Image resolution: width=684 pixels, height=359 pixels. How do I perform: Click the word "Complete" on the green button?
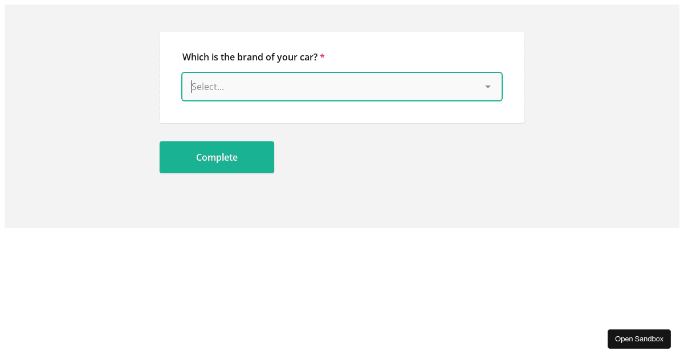[217, 157]
